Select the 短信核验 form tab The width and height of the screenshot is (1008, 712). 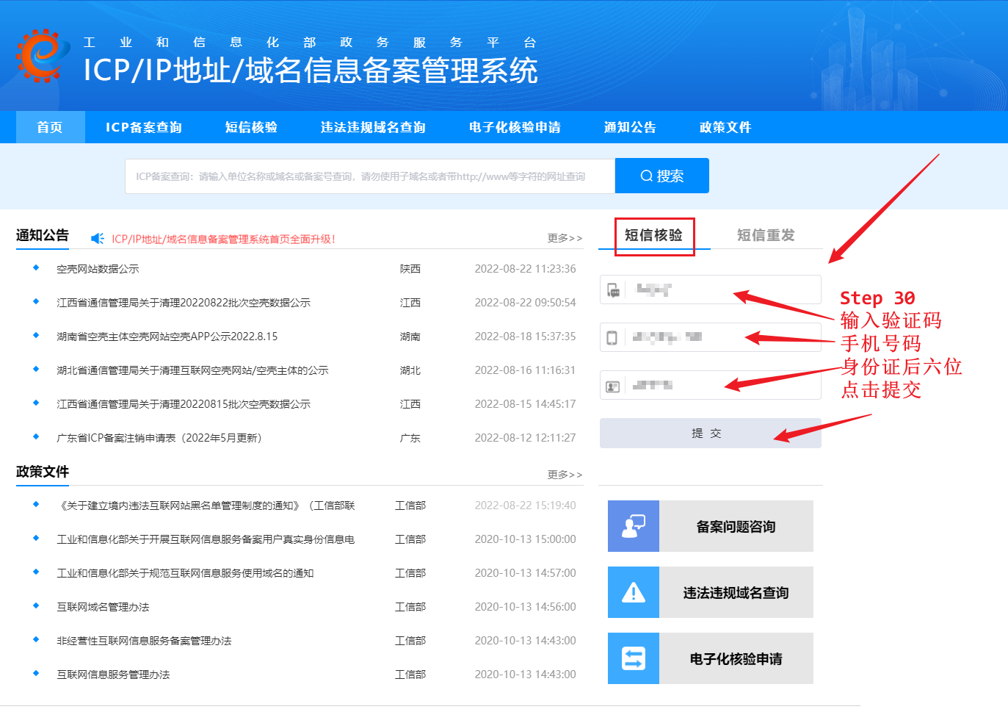pos(654,235)
